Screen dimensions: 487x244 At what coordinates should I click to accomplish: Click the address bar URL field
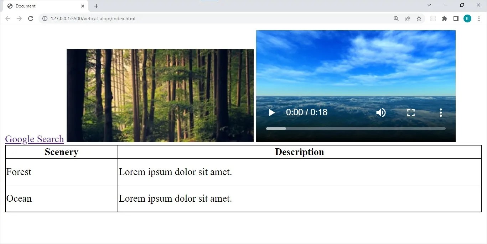click(x=107, y=18)
